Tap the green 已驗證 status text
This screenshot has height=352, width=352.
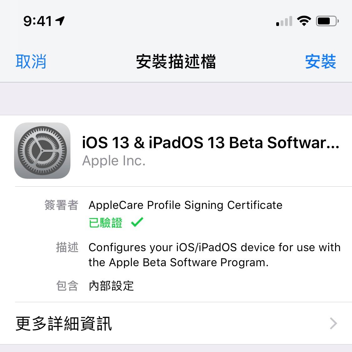(106, 223)
